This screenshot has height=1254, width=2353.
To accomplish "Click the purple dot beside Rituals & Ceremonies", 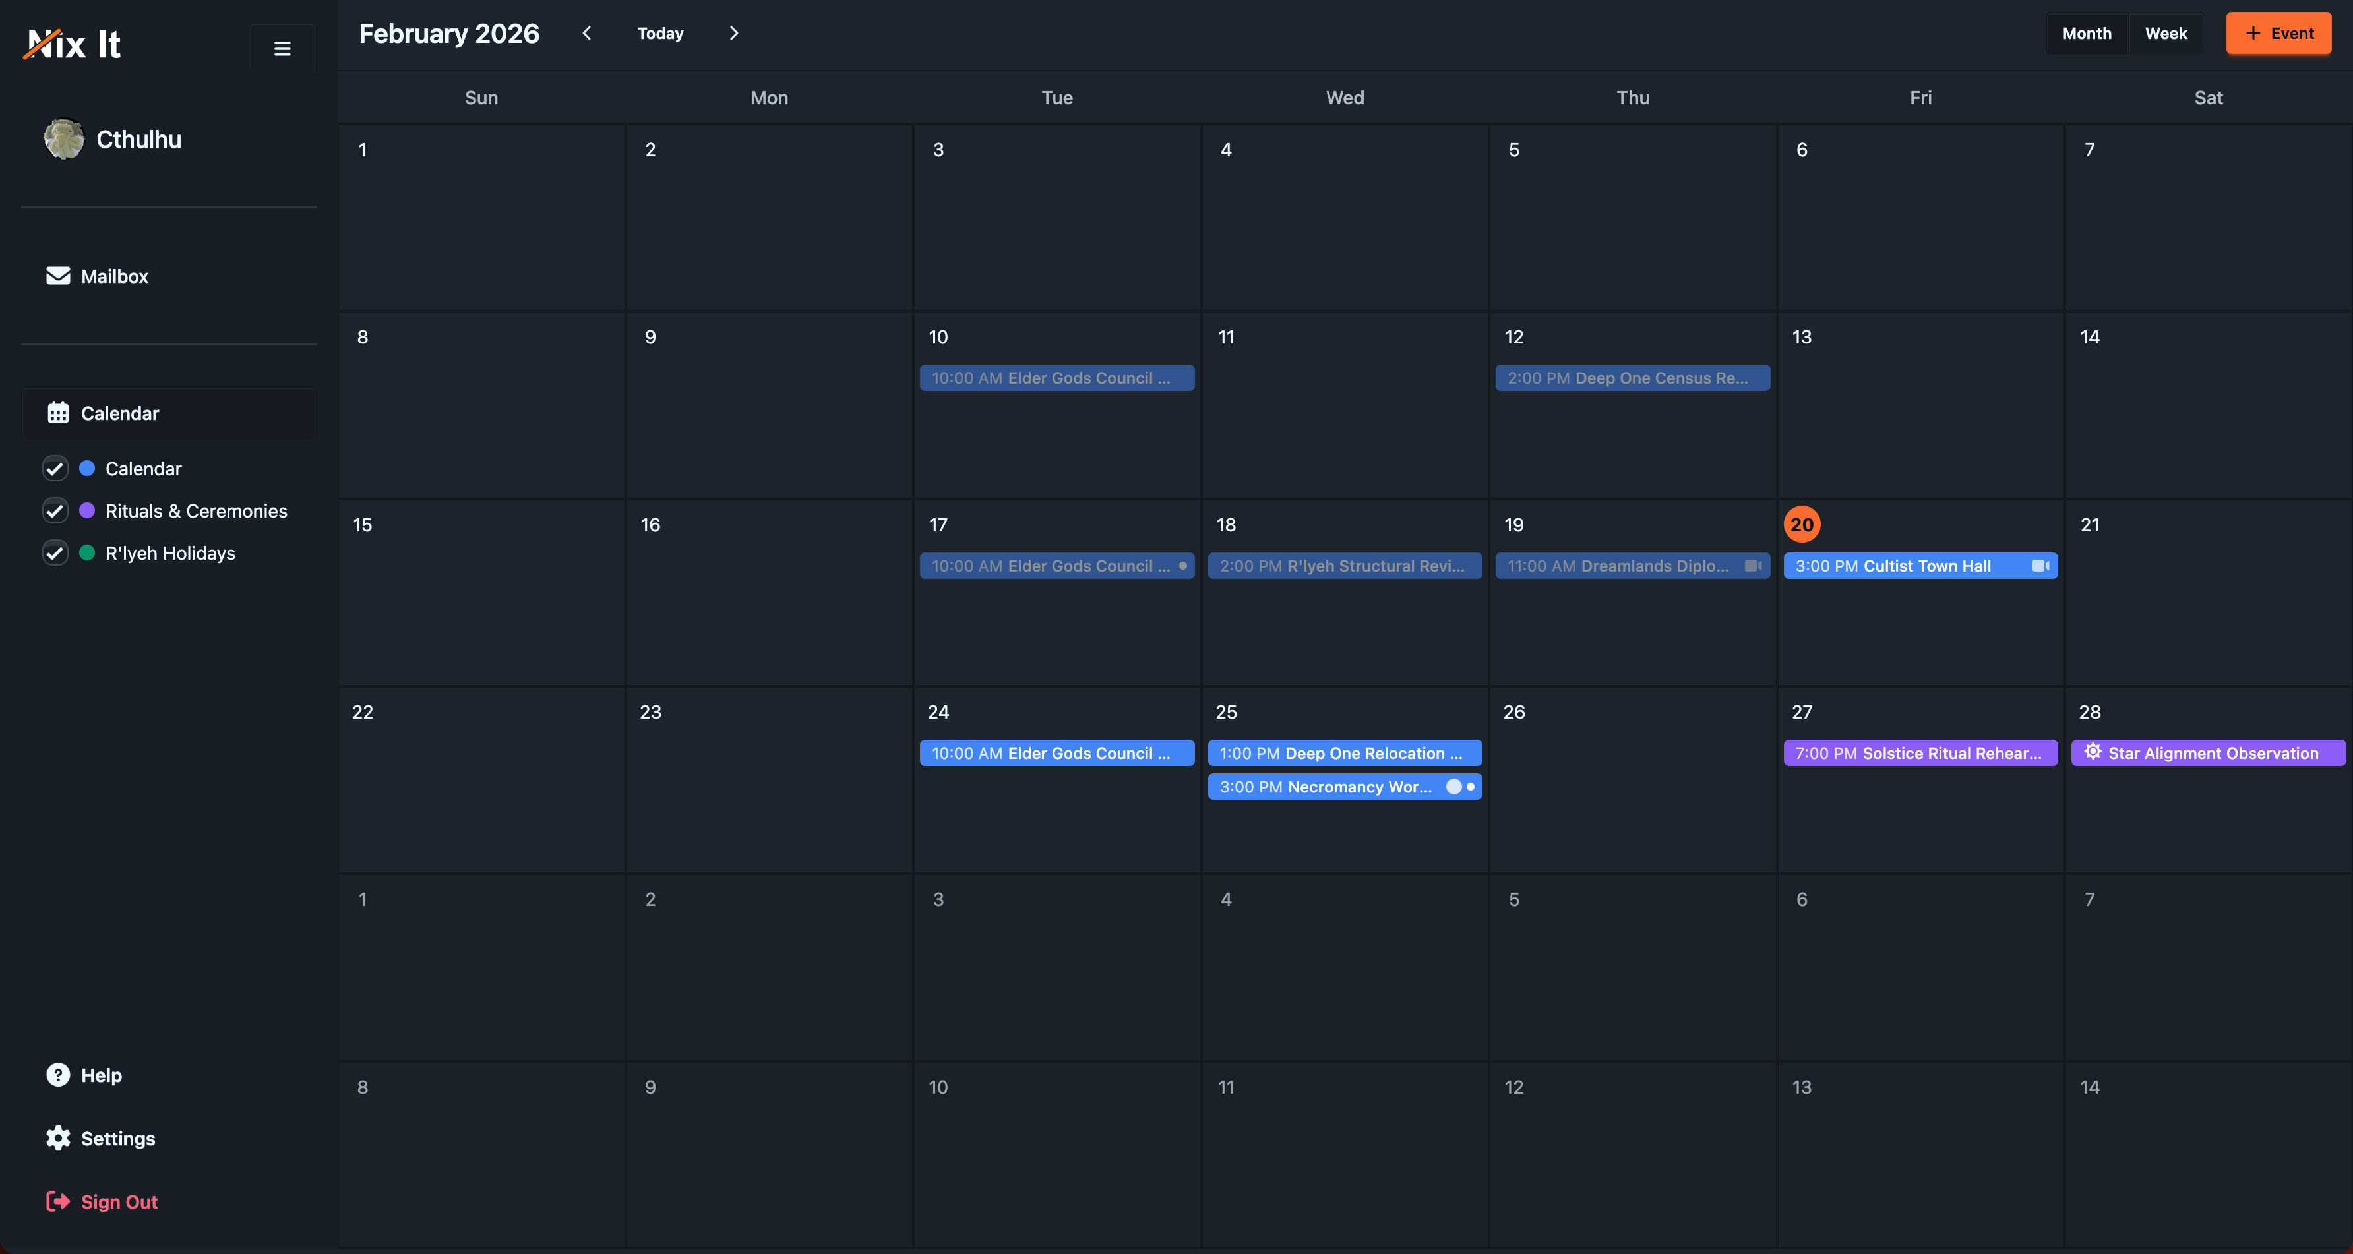I will 87,510.
